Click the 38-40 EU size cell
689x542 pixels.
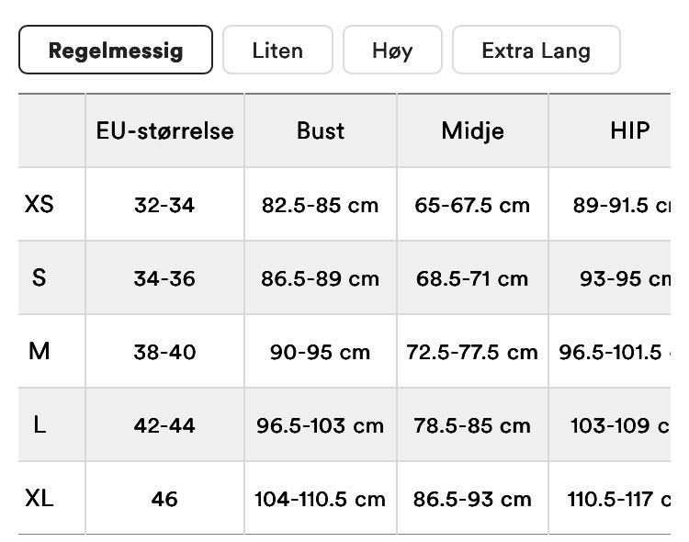click(x=164, y=352)
